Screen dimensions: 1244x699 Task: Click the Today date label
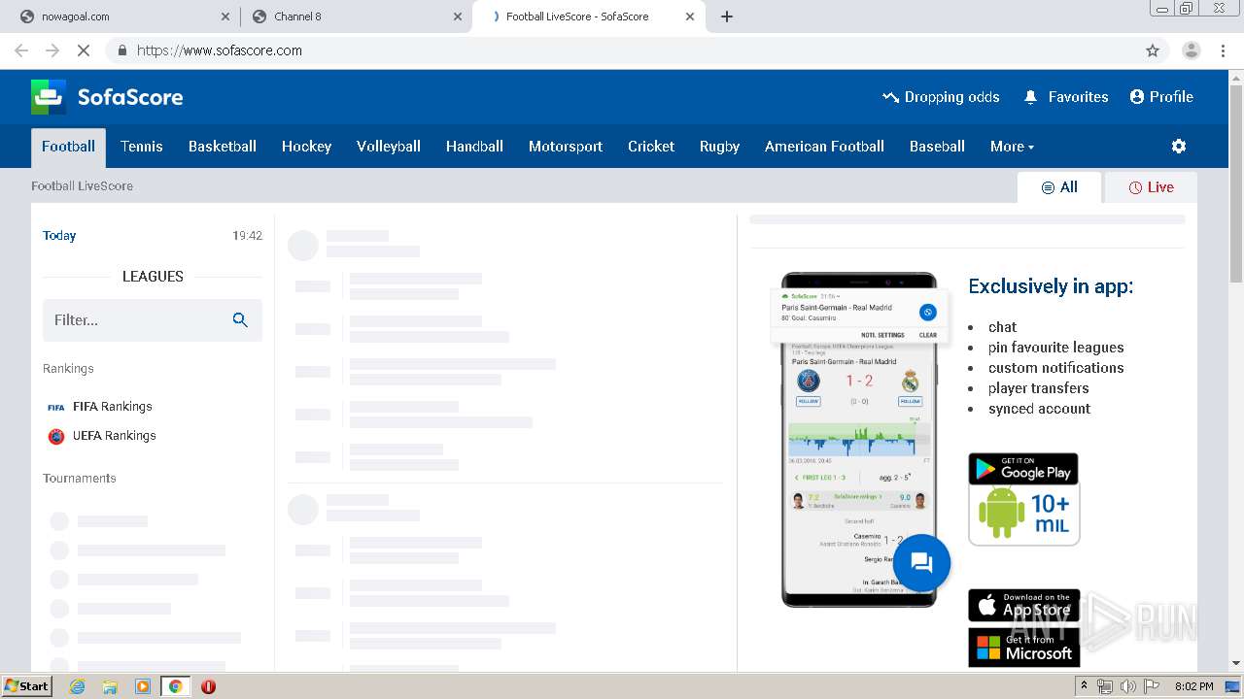(59, 235)
